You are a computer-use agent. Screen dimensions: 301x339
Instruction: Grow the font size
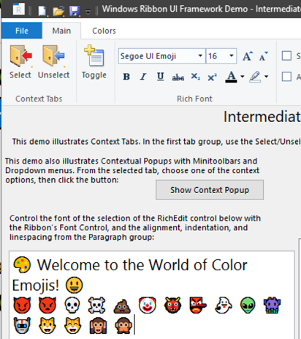pos(248,56)
